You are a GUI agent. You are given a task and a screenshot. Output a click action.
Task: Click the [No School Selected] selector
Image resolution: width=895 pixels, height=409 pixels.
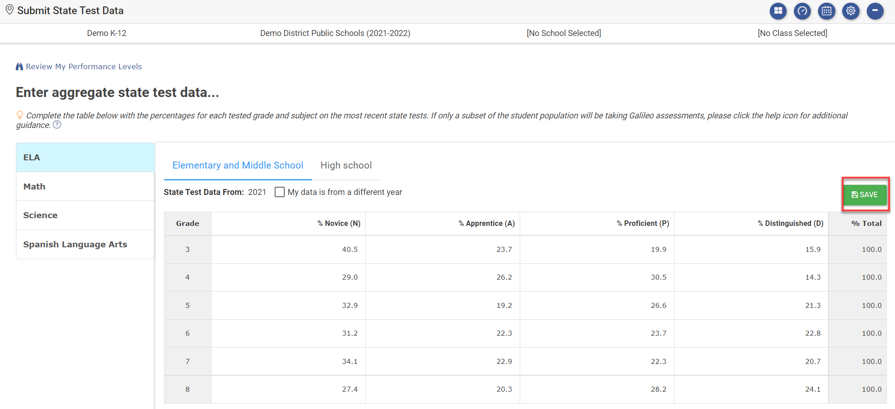click(563, 33)
